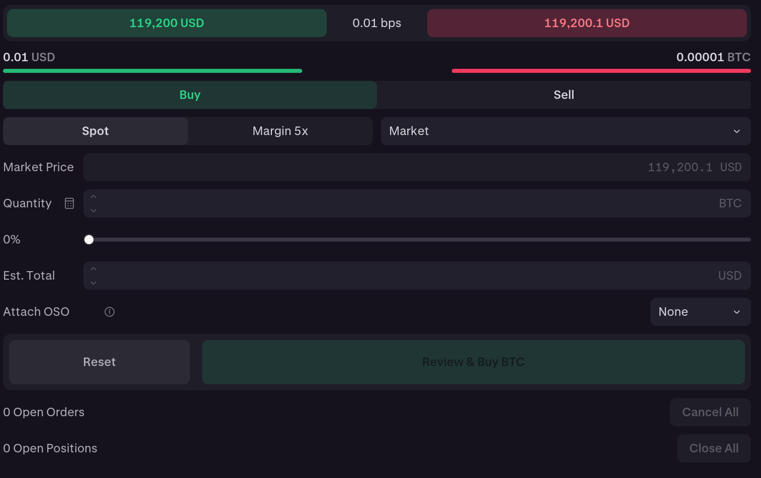761x478 pixels.
Task: Select the Spot trading tab
Action: tap(95, 131)
